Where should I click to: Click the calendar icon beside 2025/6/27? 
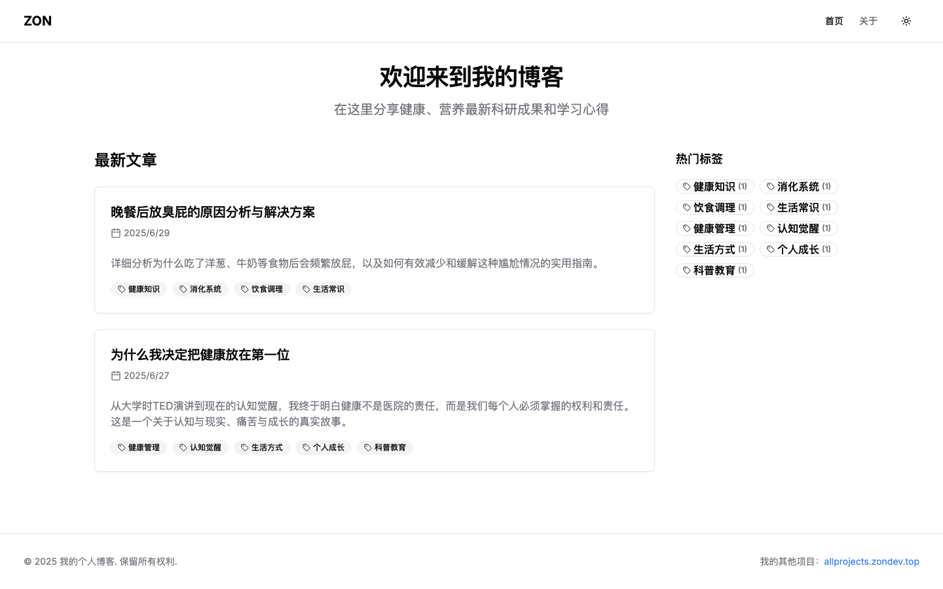116,375
